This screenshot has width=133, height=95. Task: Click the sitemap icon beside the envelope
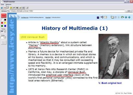coord(102,17)
